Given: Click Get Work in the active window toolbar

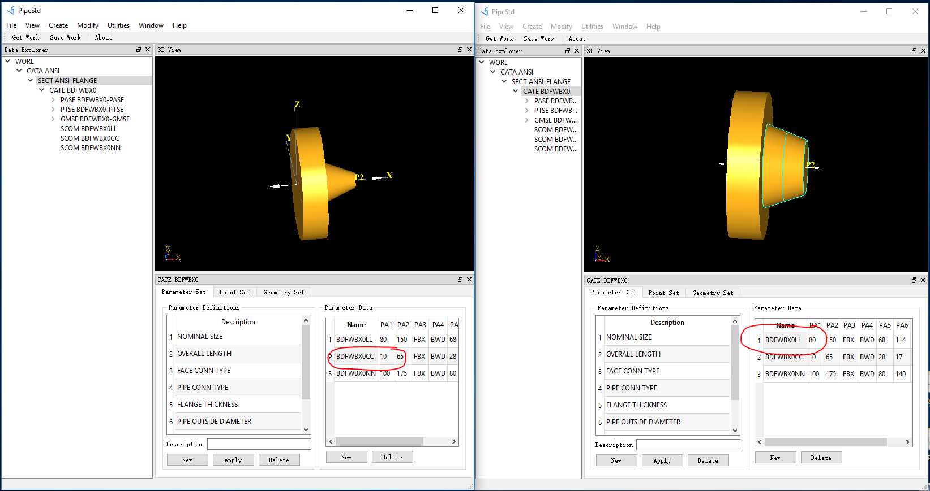Looking at the screenshot, I should point(25,37).
